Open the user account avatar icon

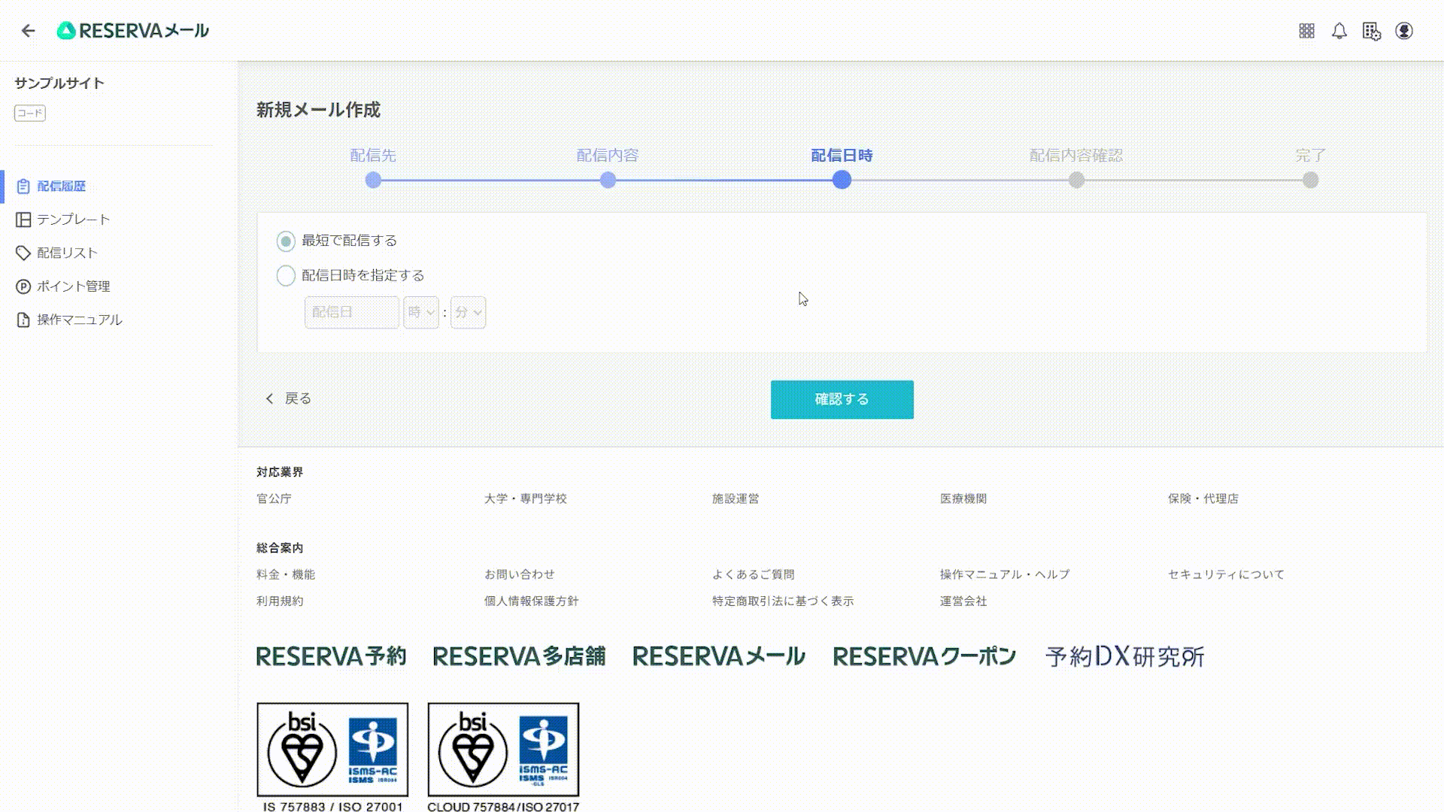[1404, 31]
